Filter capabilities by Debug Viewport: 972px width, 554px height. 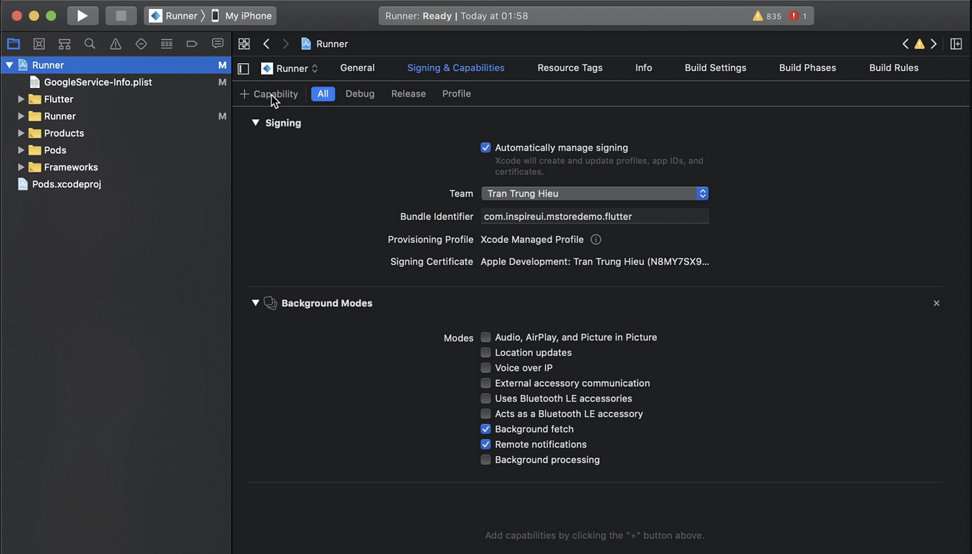tap(360, 94)
